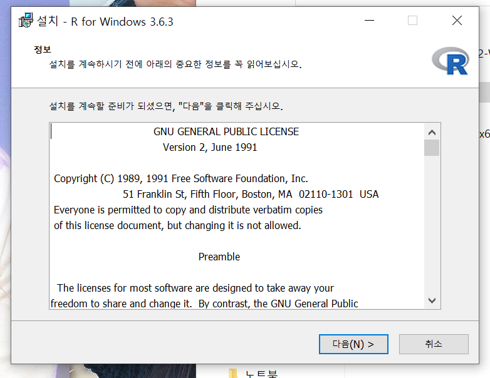490x378 pixels.
Task: Click the 정보 header title
Action: click(x=42, y=49)
